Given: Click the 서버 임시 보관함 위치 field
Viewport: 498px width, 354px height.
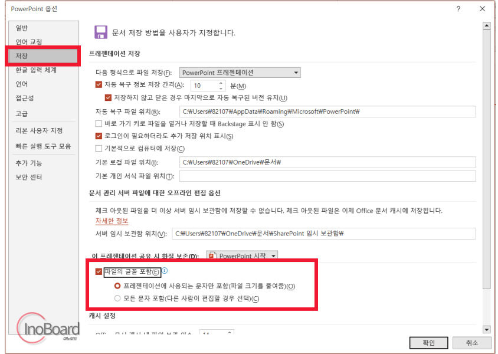Looking at the screenshot, I should pyautogui.click(x=323, y=234).
